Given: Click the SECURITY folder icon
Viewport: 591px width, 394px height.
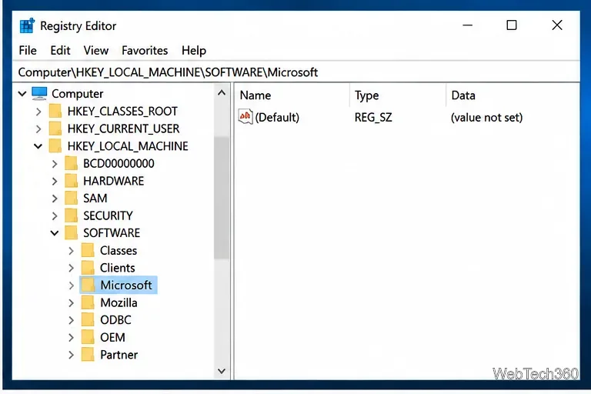Looking at the screenshot, I should tap(71, 215).
